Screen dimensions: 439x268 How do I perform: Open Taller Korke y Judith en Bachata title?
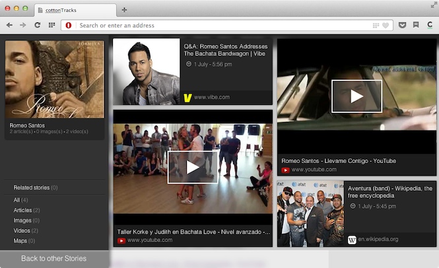pyautogui.click(x=193, y=232)
